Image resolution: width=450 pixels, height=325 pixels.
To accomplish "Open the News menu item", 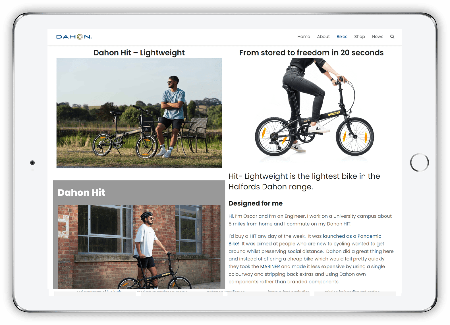I will (378, 37).
